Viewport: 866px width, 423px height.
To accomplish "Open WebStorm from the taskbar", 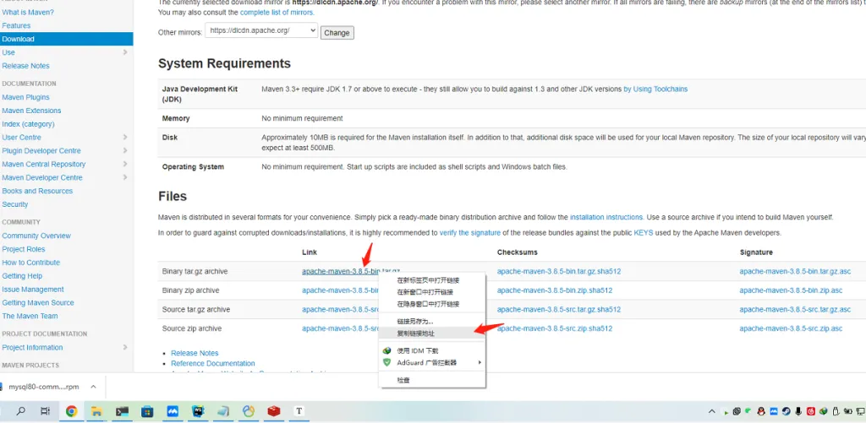I will pyautogui.click(x=198, y=411).
